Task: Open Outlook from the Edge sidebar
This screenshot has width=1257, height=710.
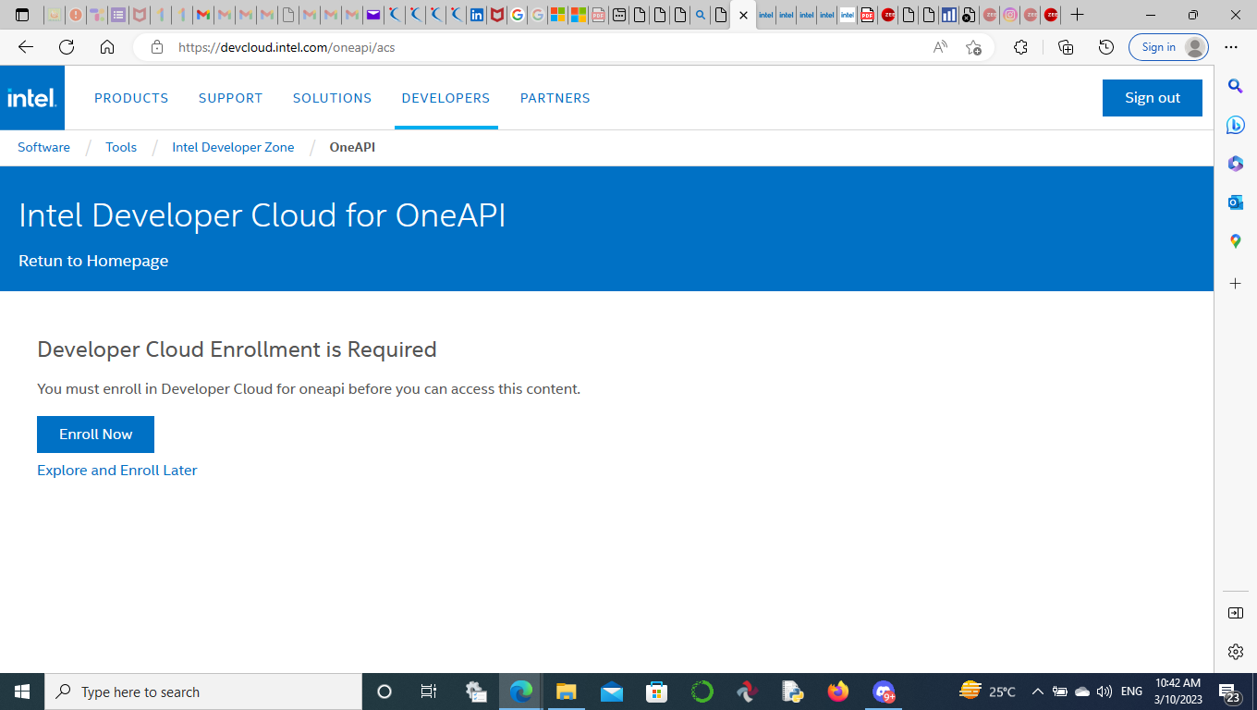Action: coord(1235,202)
